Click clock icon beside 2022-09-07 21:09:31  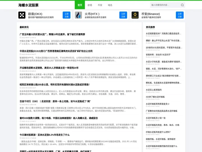(20, 38)
